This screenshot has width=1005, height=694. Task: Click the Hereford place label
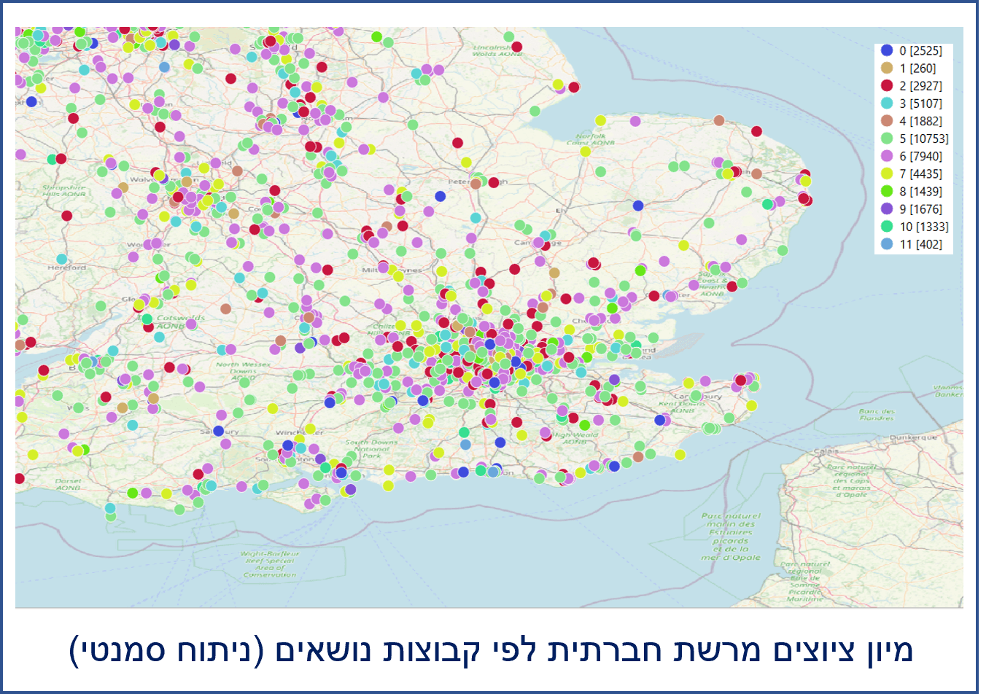(67, 268)
